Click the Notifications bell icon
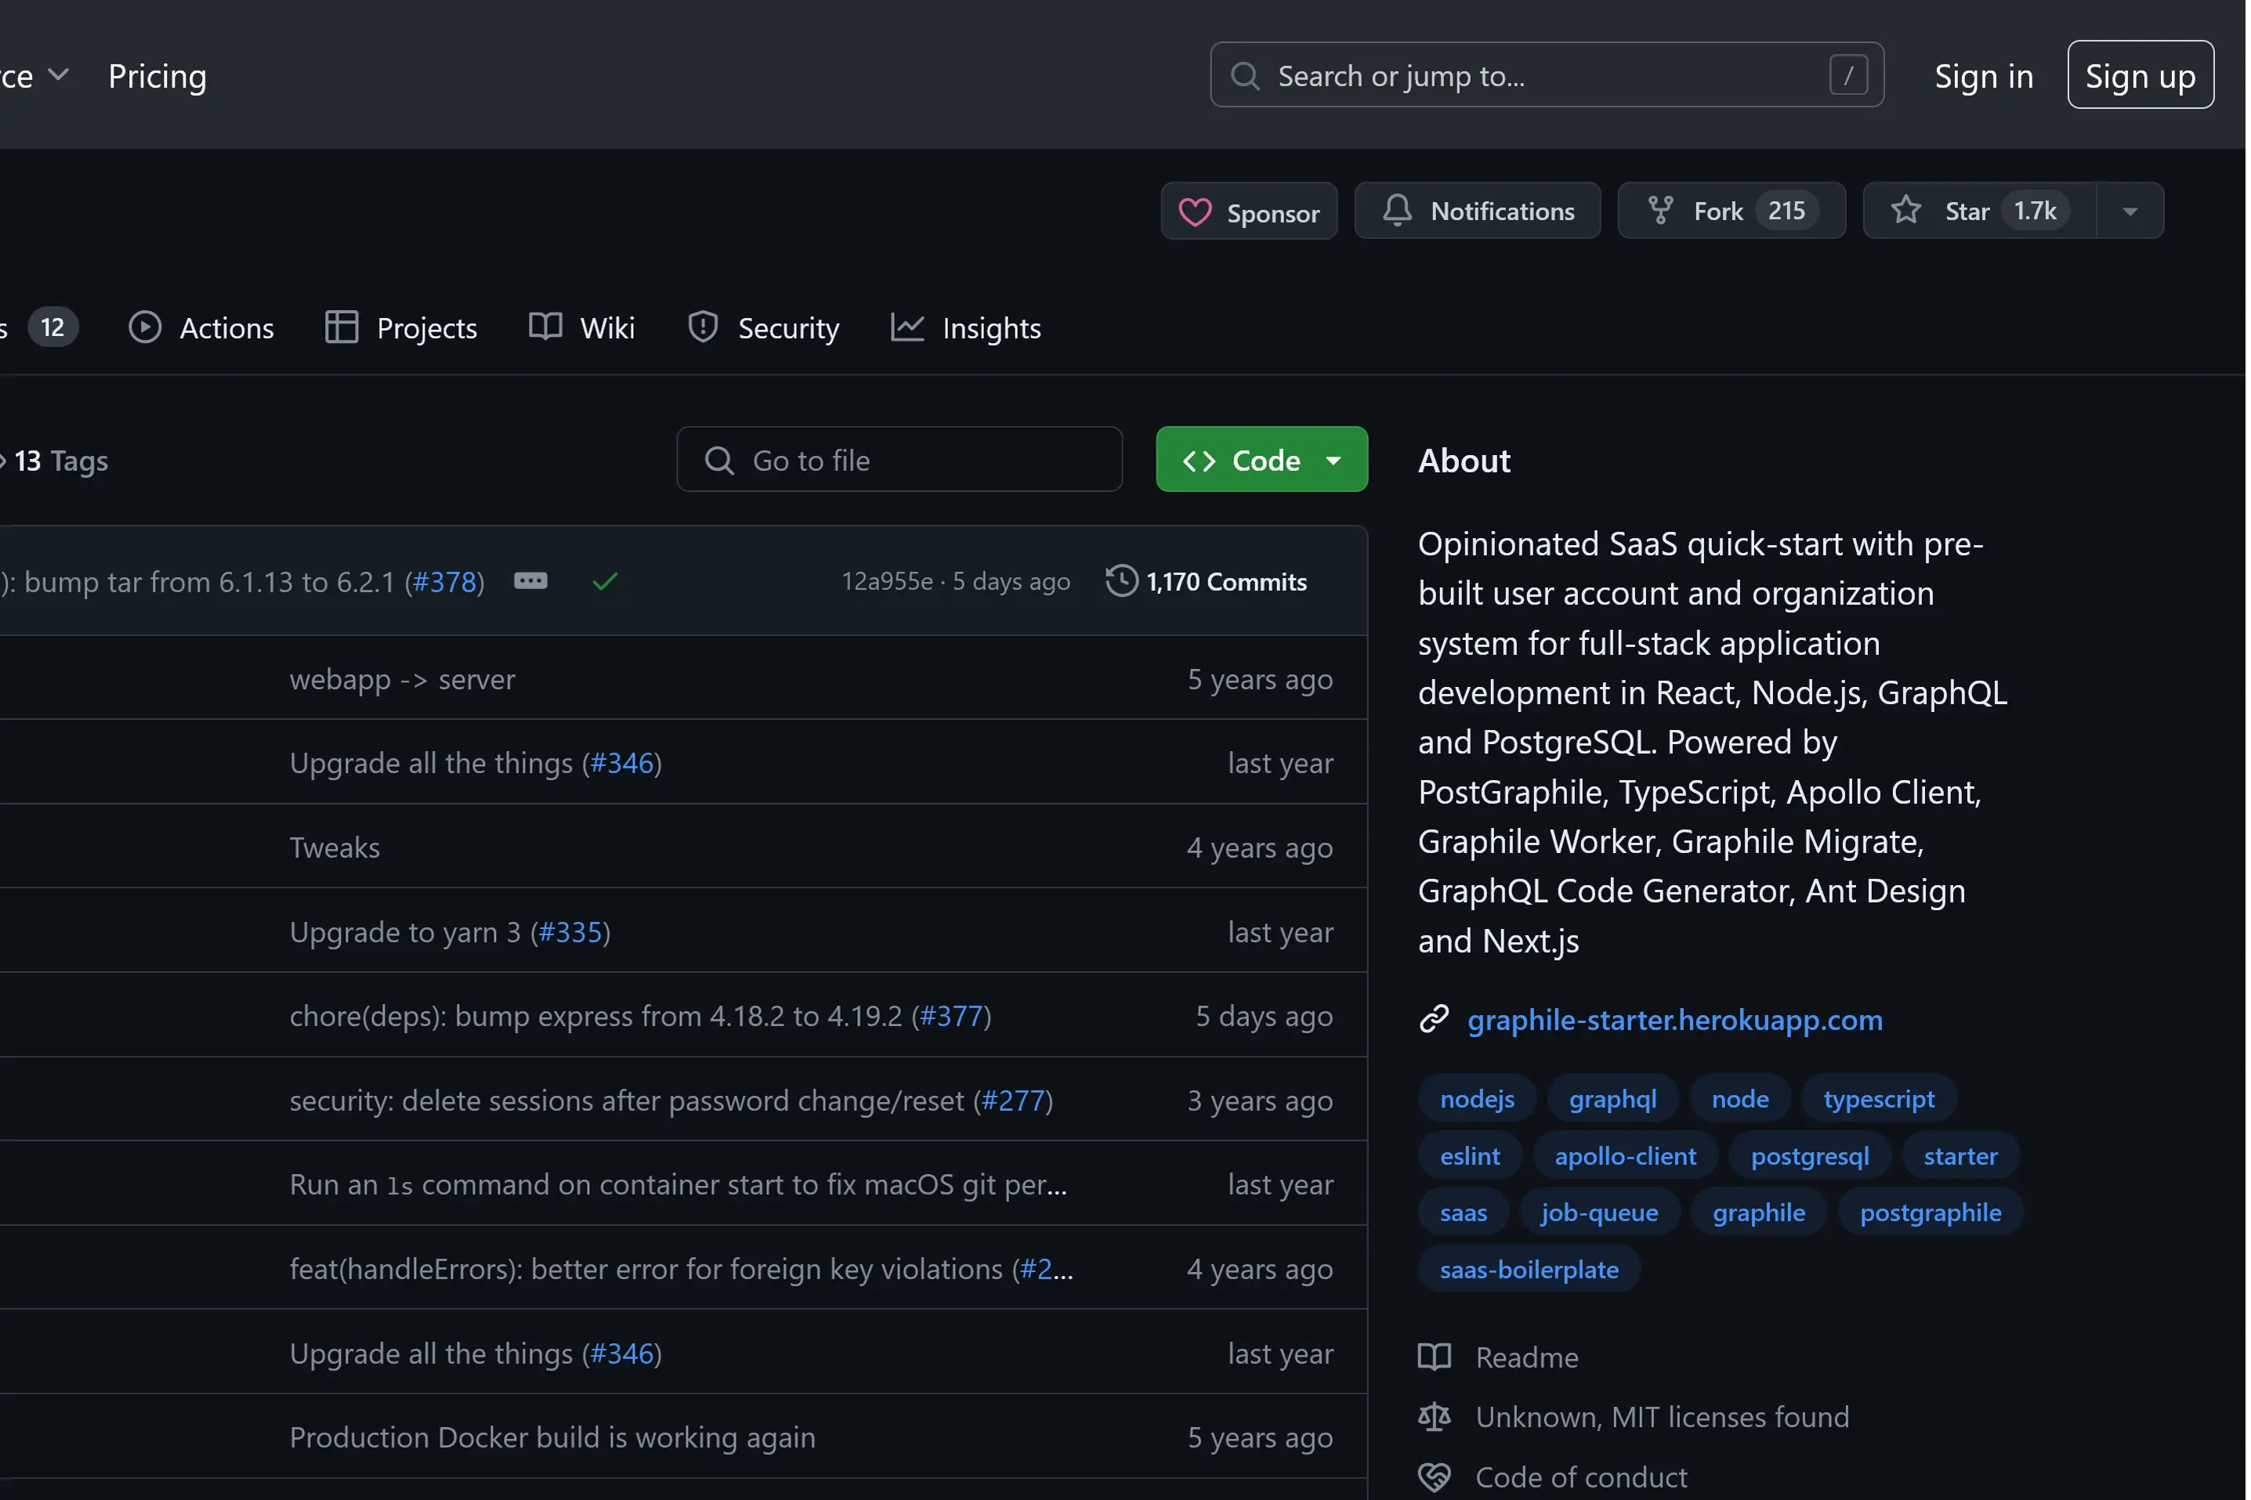 point(1397,211)
